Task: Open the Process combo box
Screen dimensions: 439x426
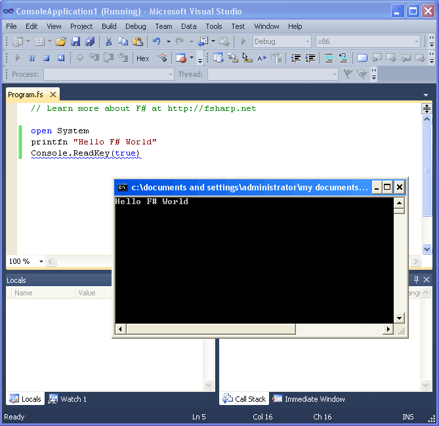Action: tap(109, 74)
